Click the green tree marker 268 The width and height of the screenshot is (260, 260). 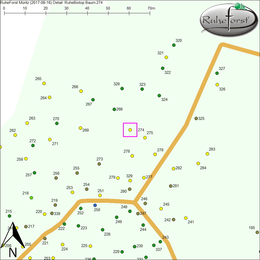(x=114, y=109)
